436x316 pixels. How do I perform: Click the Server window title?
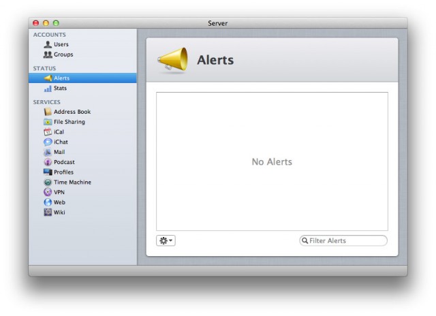[x=218, y=23]
